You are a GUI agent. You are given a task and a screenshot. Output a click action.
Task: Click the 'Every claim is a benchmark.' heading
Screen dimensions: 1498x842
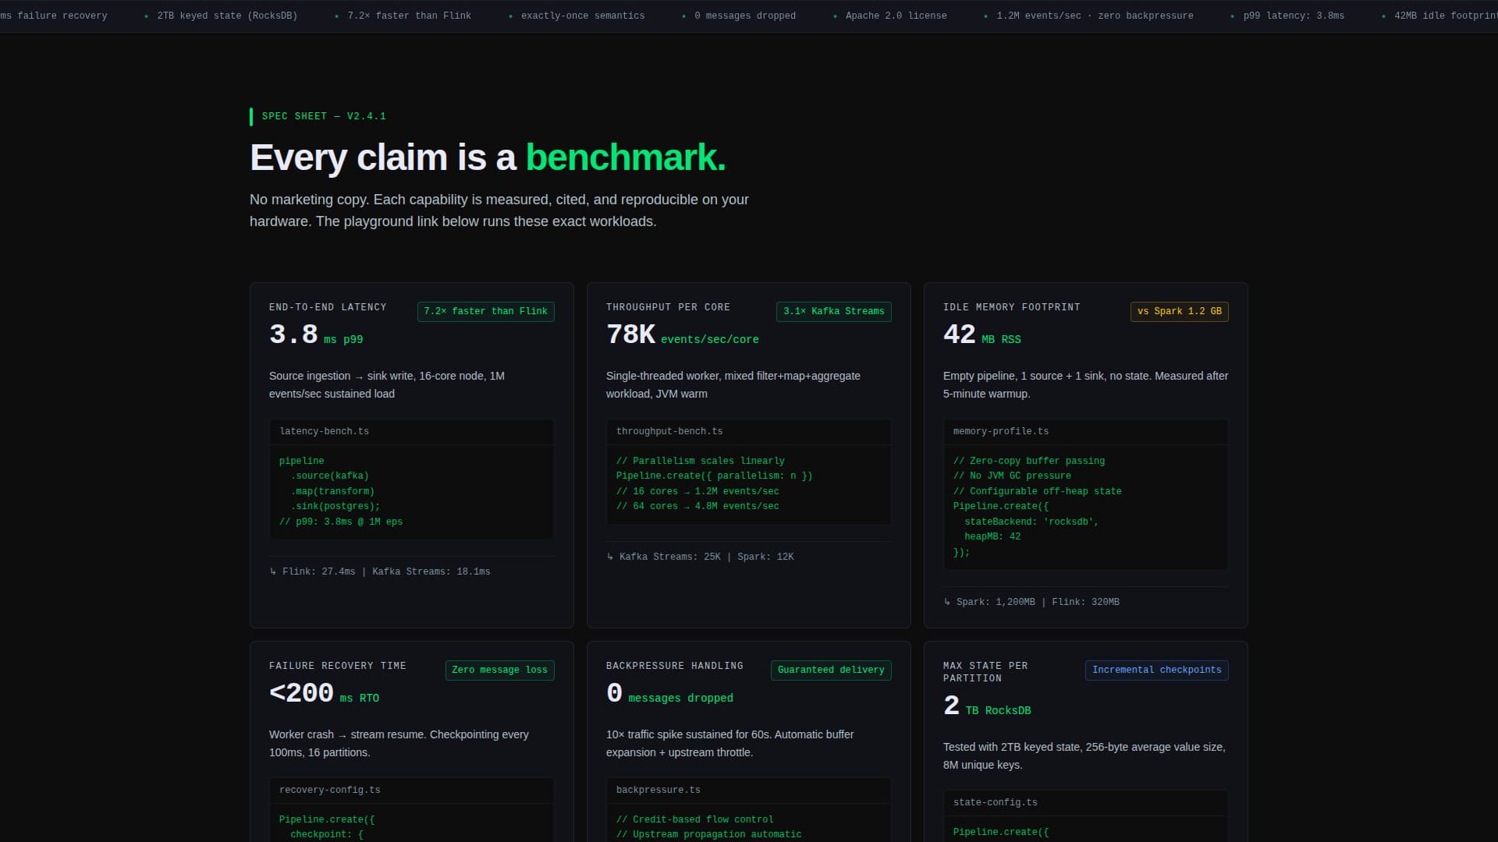[488, 157]
